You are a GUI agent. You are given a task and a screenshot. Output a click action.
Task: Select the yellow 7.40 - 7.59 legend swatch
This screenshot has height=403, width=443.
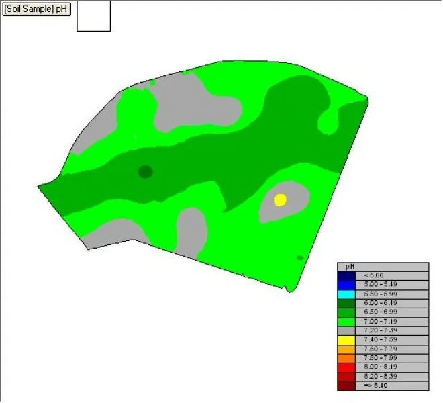pyautogui.click(x=346, y=340)
